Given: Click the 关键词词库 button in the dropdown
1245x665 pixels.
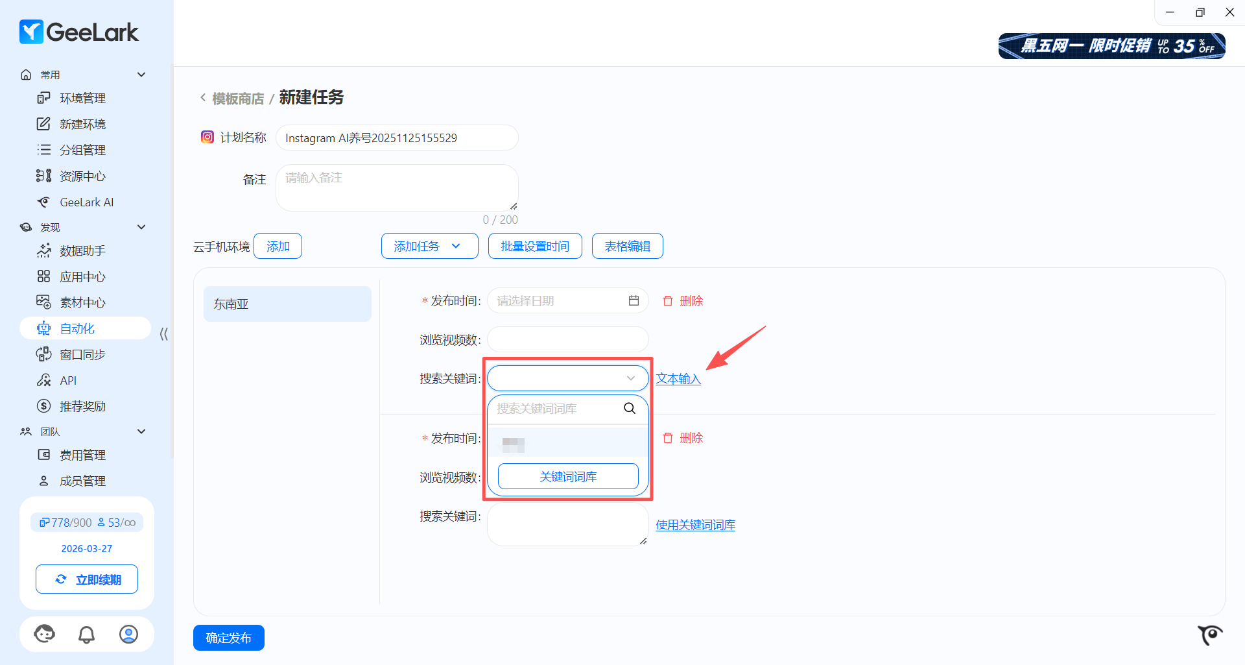Looking at the screenshot, I should (567, 476).
